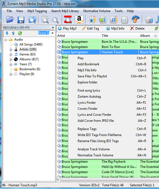The height and width of the screenshot is (189, 159).
Task: Open the Search Mp3 Library menu
Action: (x=65, y=11)
